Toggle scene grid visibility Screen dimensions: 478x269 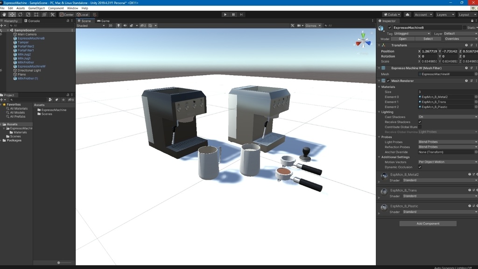click(151, 26)
